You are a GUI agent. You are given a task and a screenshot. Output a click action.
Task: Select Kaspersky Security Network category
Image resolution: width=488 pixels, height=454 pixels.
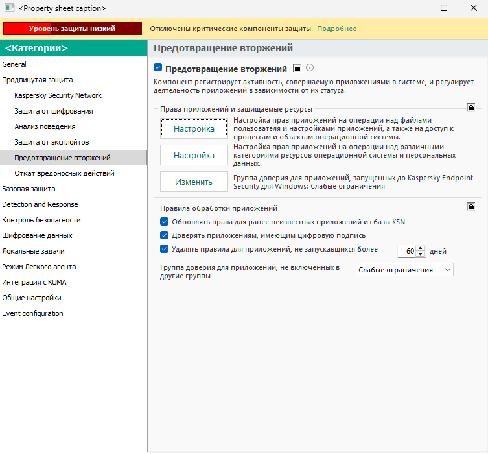[x=58, y=95]
